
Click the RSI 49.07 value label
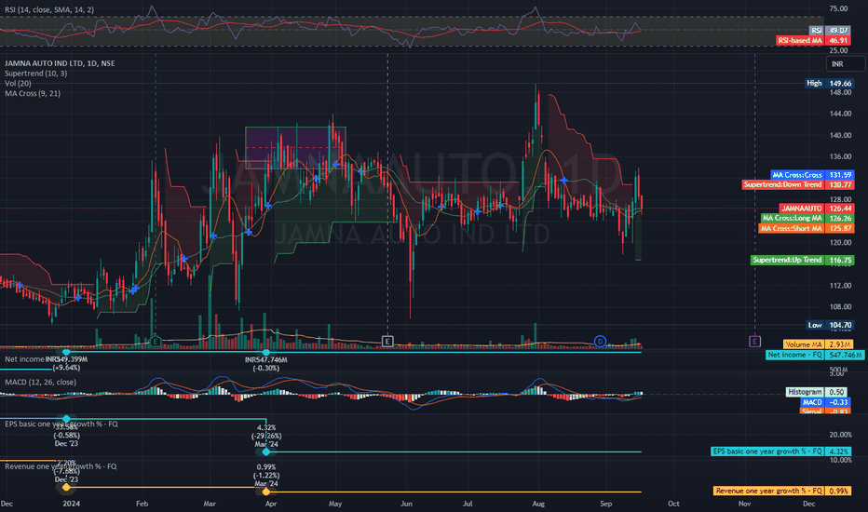(x=830, y=31)
